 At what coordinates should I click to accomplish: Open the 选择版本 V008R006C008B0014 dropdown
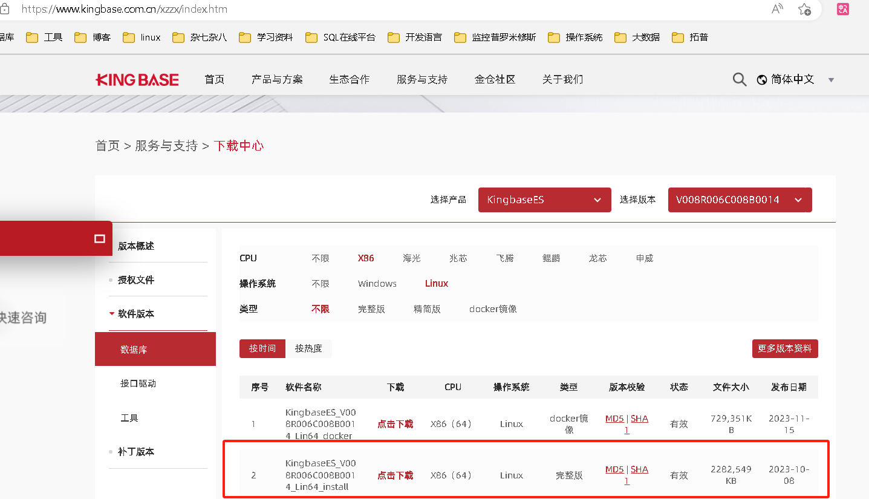(740, 200)
